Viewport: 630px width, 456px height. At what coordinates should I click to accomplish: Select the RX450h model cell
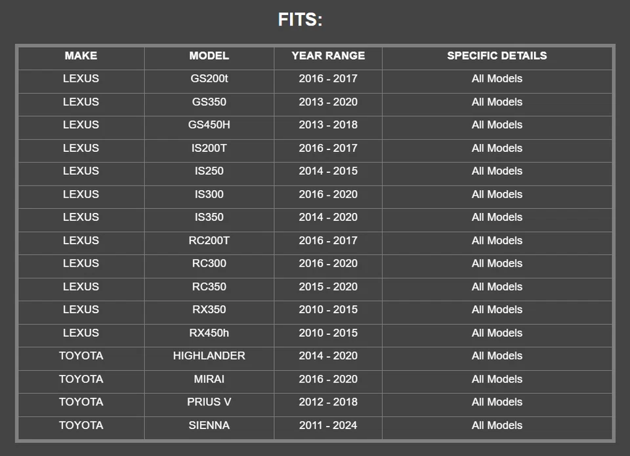coord(209,333)
